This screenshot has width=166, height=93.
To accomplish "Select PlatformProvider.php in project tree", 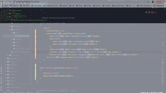I will click(x=20, y=52).
